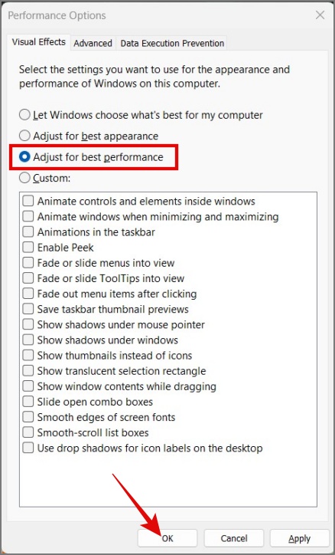This screenshot has width=335, height=555.
Task: Click the Apply button
Action: click(299, 538)
